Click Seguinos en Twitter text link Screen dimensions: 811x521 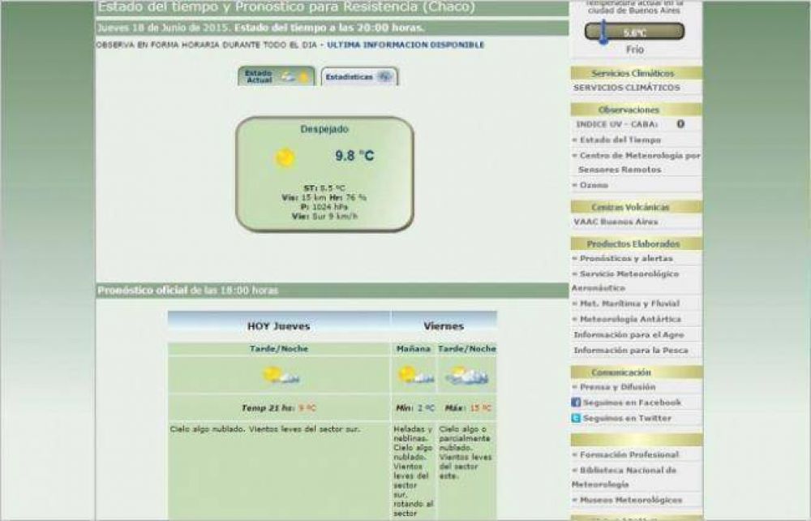pyautogui.click(x=627, y=418)
